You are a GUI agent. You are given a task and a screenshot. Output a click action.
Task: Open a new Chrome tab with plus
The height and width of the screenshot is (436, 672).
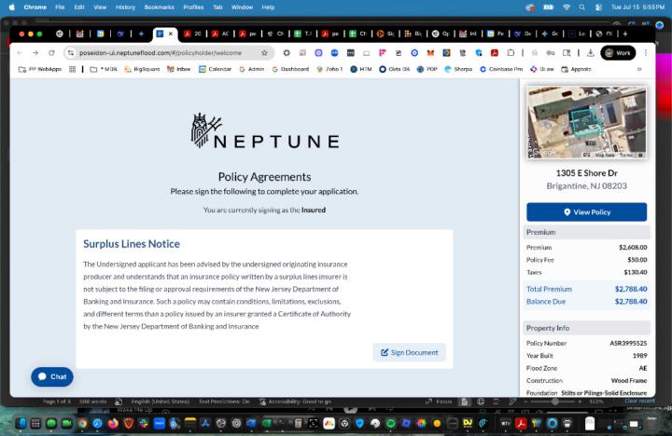coord(625,34)
